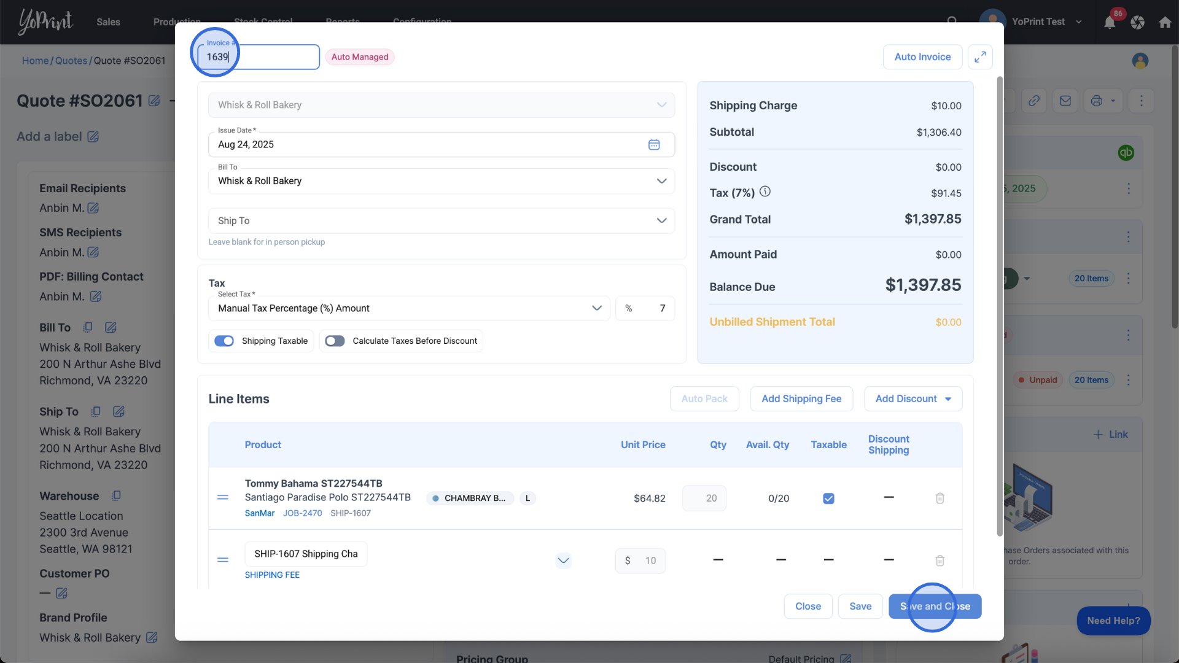Uncheck Taxable for Tommy Bahama item
1179x663 pixels.
point(828,498)
